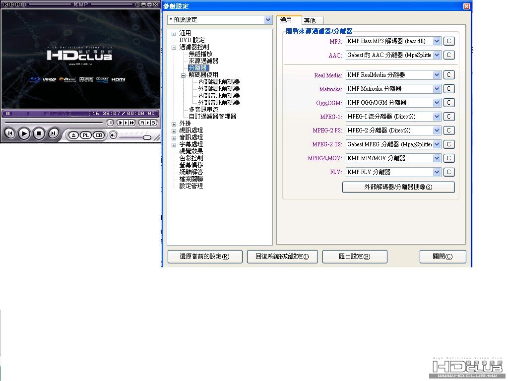This screenshot has height=381, width=508.
Task: Open the PL playlist button
Action: 85,135
